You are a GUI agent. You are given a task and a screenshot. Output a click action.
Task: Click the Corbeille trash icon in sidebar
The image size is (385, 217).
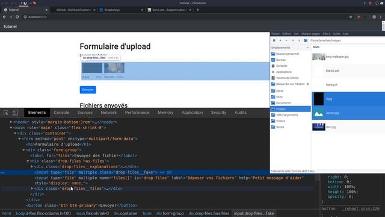[x=273, y=66]
